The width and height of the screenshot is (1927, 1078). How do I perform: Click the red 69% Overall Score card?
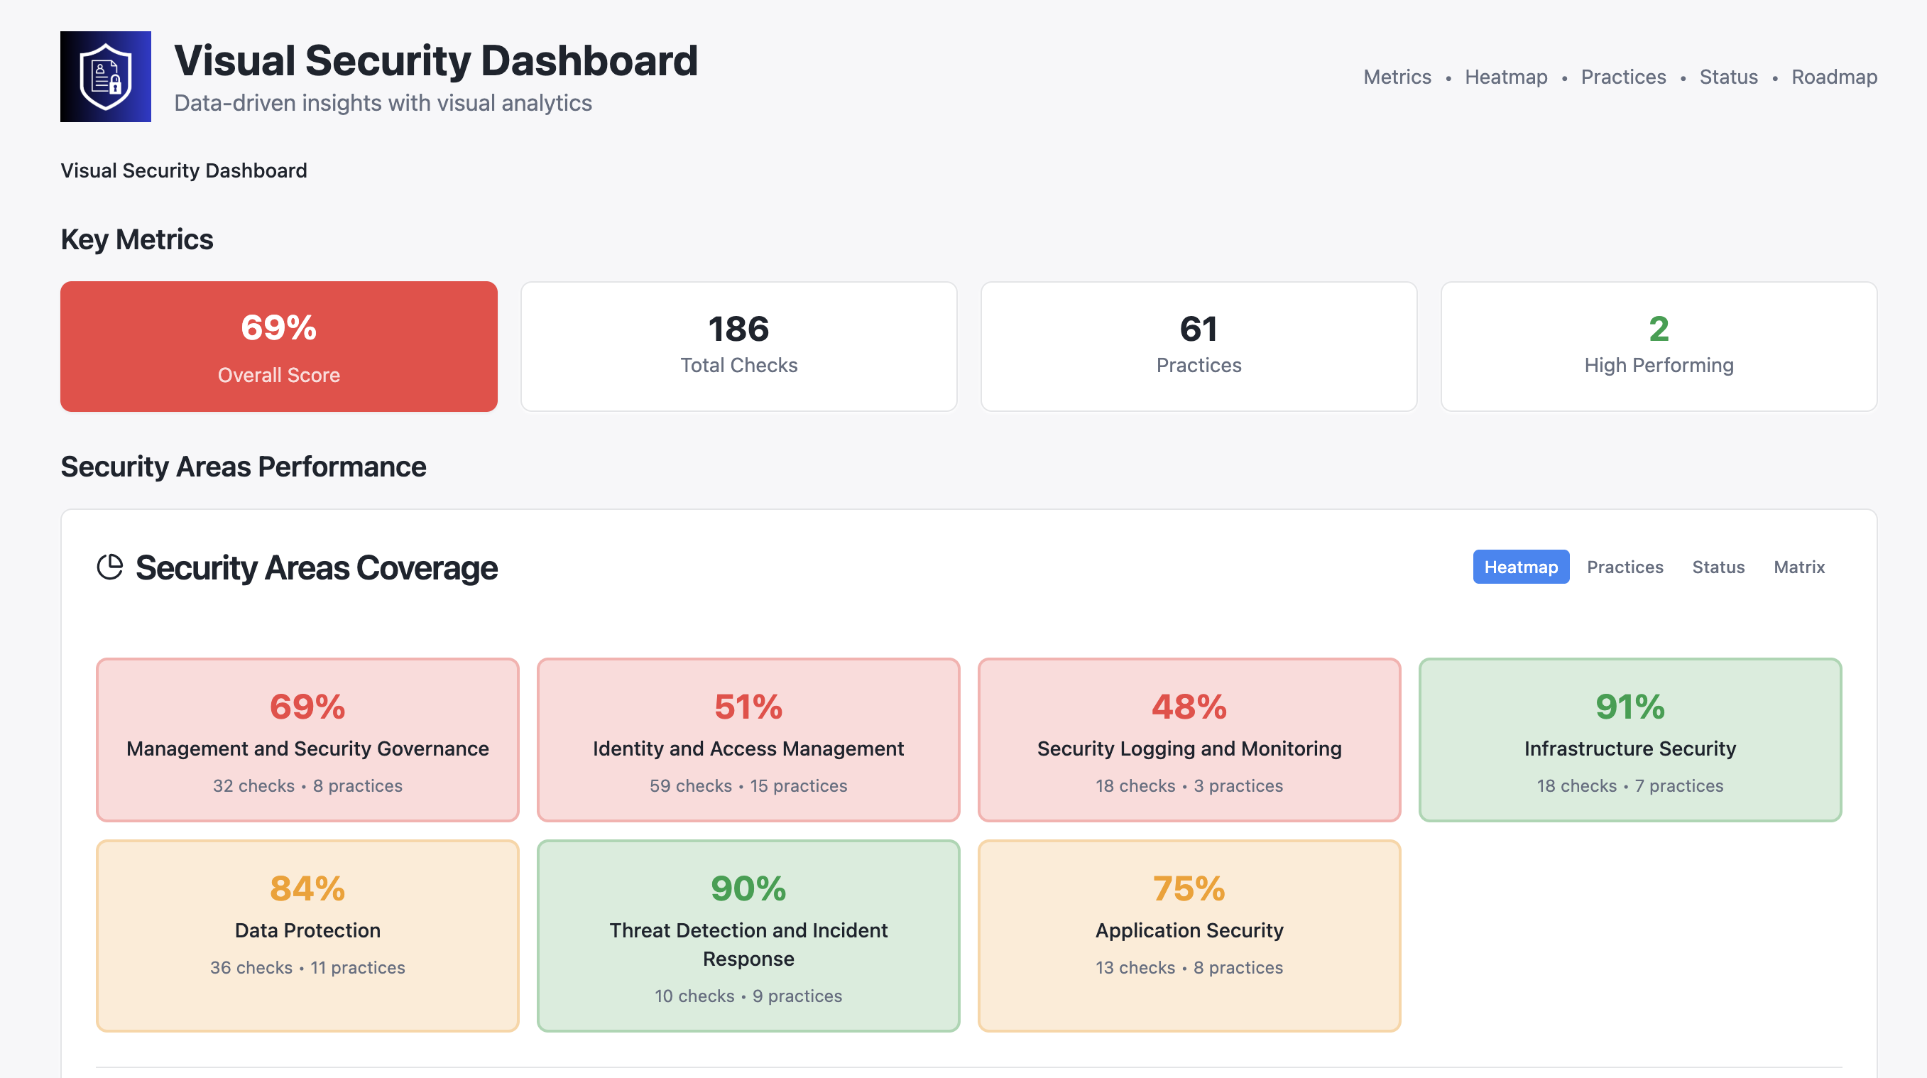(x=278, y=347)
